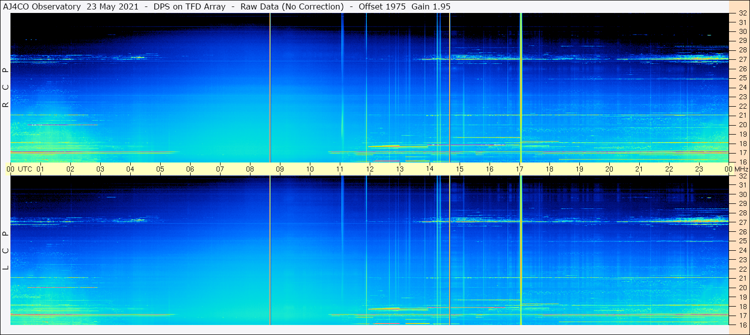Click the '16' hour label on time axis

tap(490, 169)
